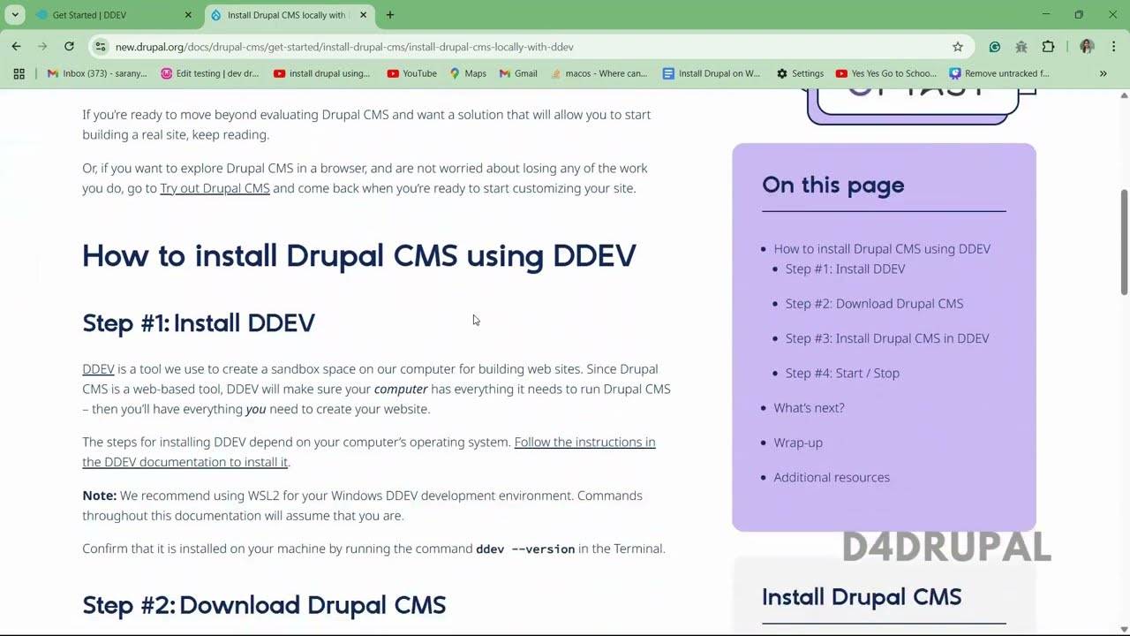Close the Install Drupal CMS locally tab

[363, 15]
